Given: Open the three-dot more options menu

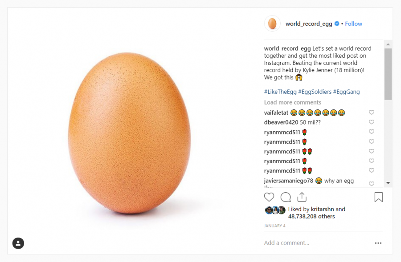Looking at the screenshot, I should tap(378, 243).
